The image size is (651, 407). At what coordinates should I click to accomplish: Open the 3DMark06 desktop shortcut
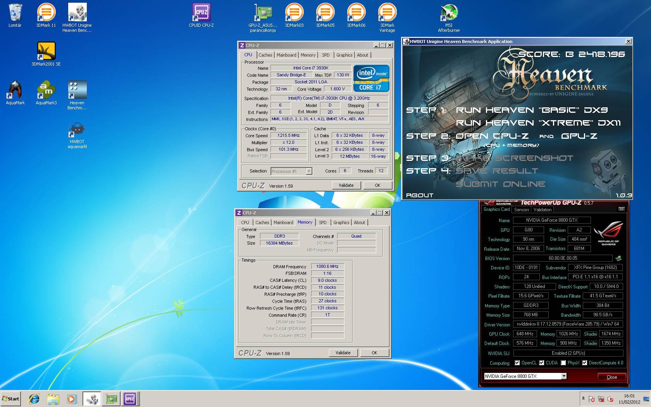tap(356, 16)
